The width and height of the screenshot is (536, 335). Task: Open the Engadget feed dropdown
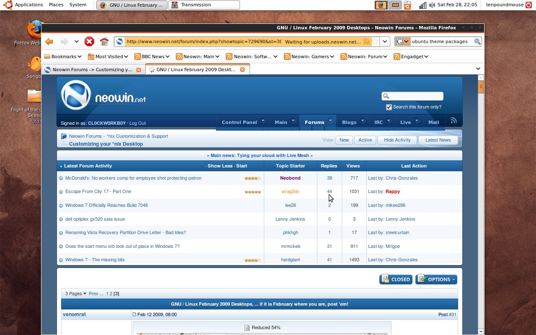[411, 57]
